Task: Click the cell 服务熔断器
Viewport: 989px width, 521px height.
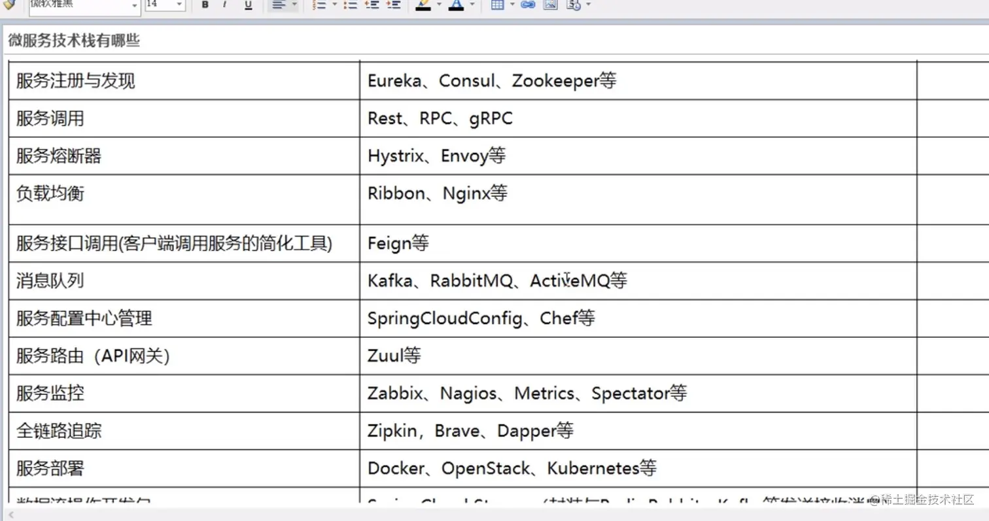Action: [x=184, y=156]
